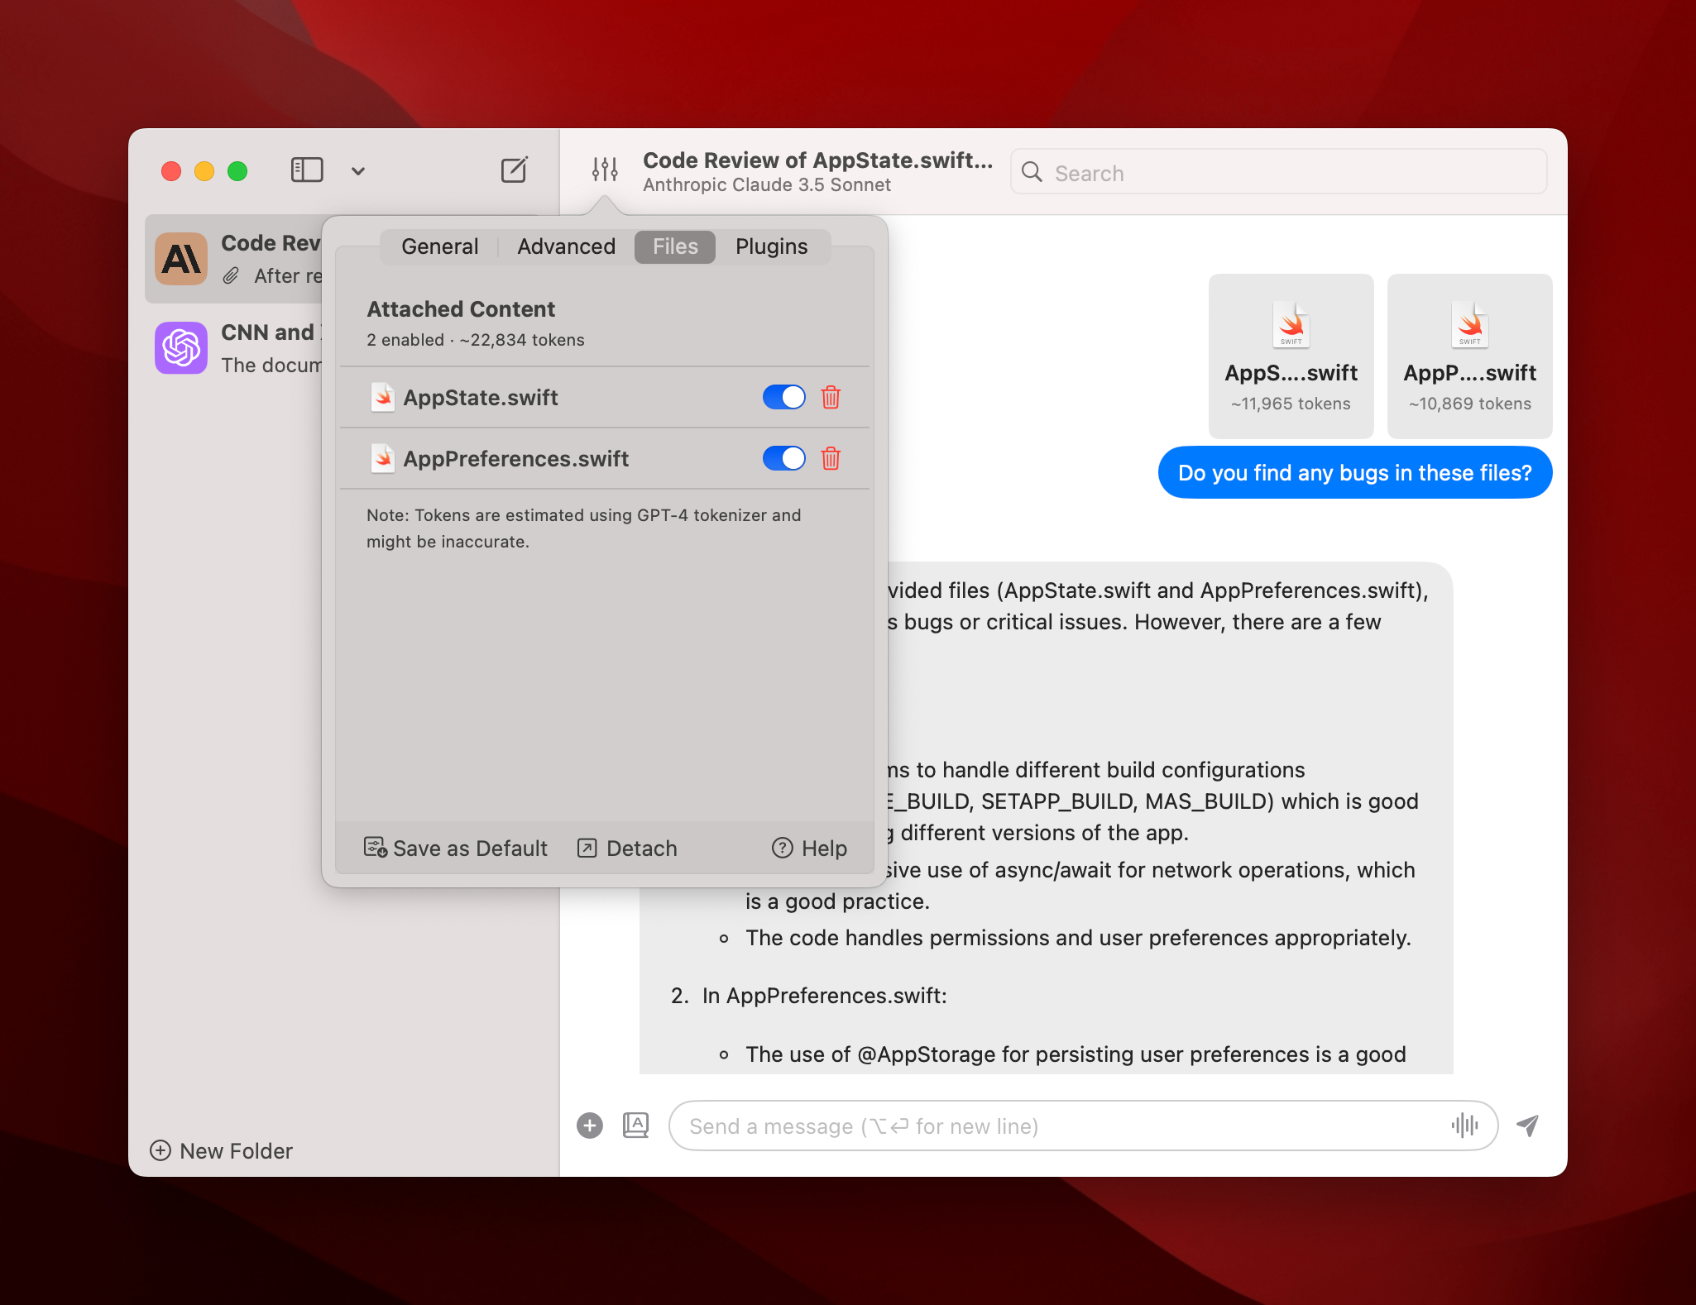Attach a file using the plus icon
Viewport: 1696px width, 1305px height.
[590, 1126]
